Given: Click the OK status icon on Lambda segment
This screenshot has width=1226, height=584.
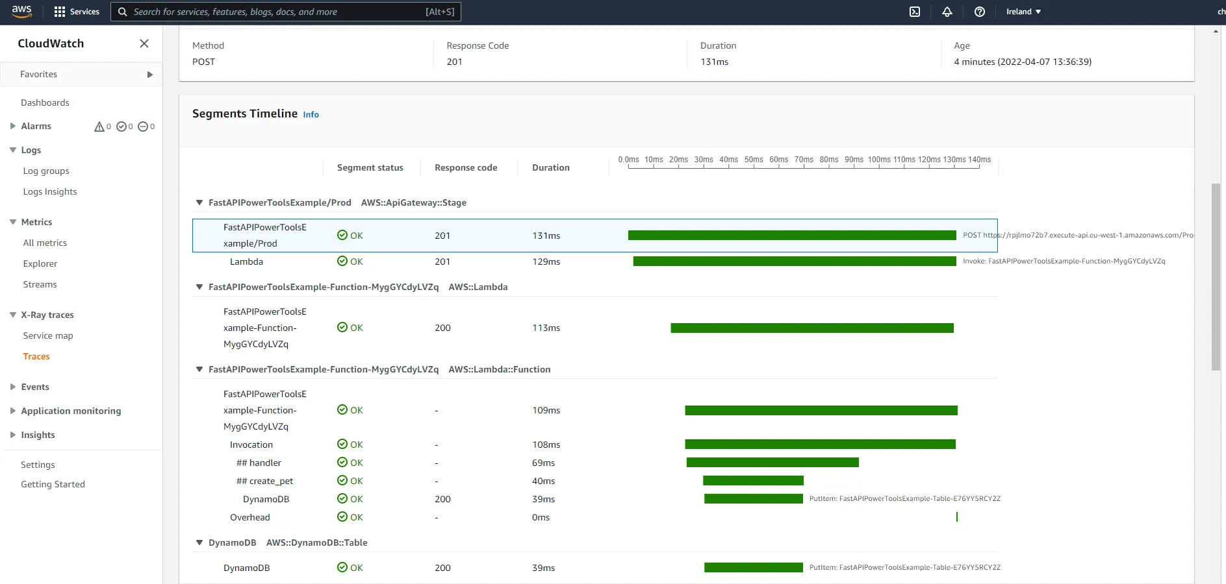Looking at the screenshot, I should coord(342,262).
